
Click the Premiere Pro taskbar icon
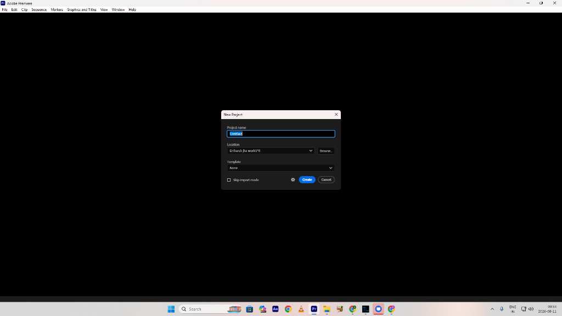(314, 309)
